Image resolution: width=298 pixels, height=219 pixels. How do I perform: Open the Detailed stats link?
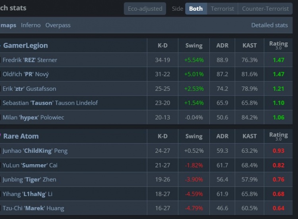(x=269, y=25)
